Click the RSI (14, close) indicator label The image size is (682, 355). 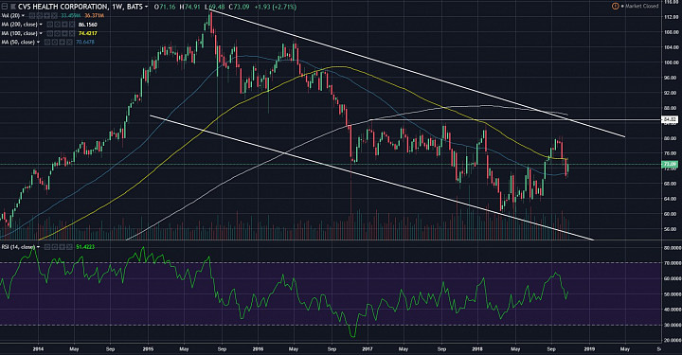(18, 247)
